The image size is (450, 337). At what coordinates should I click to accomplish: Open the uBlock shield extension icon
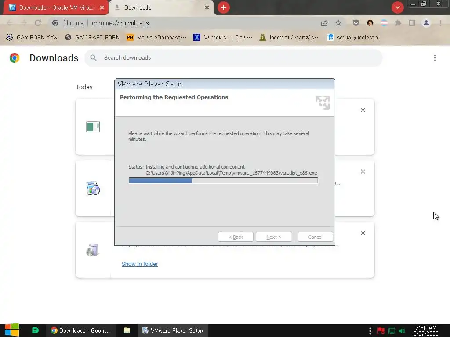tap(356, 23)
